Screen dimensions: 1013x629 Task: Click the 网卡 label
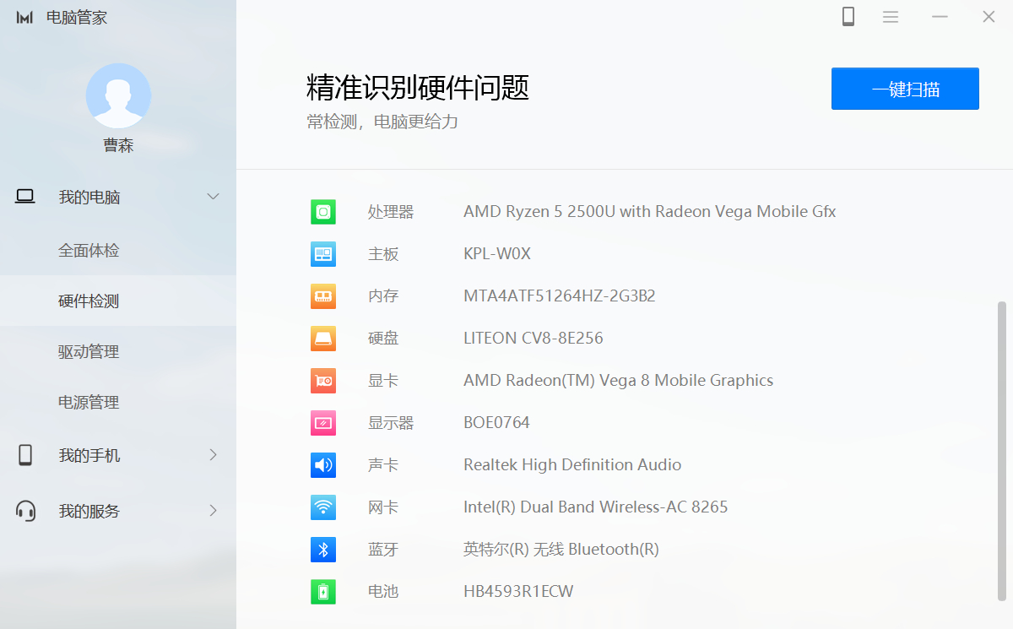click(x=383, y=507)
